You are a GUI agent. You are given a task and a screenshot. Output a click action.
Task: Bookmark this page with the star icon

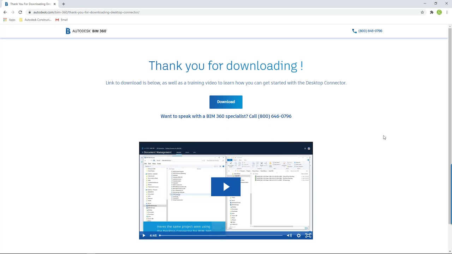(422, 12)
